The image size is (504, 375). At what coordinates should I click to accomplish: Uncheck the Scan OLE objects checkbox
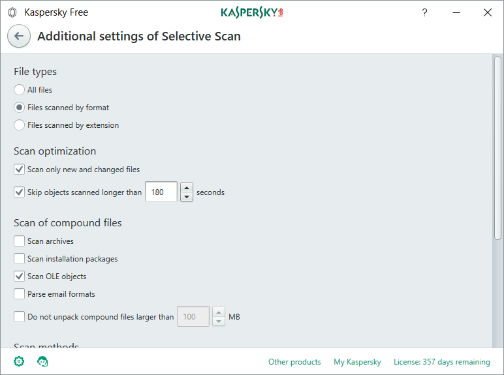click(x=19, y=276)
